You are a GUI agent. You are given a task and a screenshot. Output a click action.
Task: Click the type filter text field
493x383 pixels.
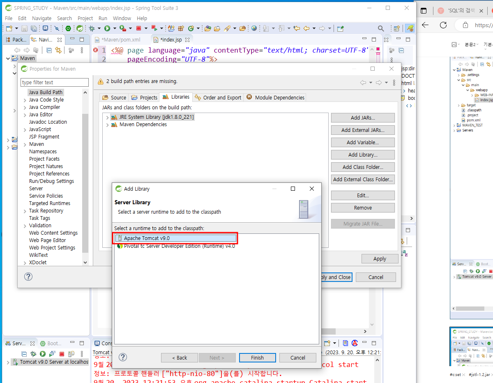[55, 82]
